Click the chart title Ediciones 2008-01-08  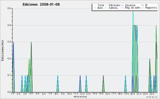[x=41, y=5]
